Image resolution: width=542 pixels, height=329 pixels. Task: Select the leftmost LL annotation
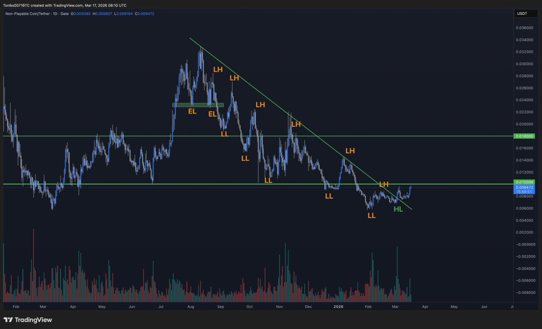tap(224, 134)
